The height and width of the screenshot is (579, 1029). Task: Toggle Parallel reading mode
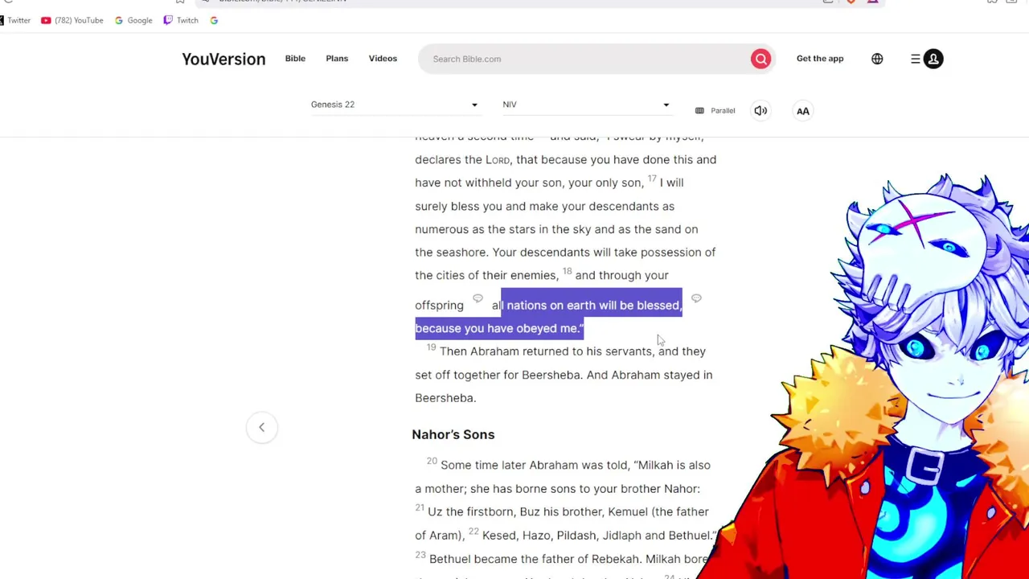point(715,110)
